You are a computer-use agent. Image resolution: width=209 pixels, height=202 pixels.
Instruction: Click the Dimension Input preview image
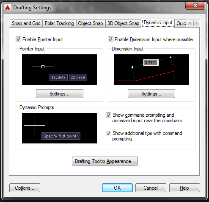tap(151, 70)
